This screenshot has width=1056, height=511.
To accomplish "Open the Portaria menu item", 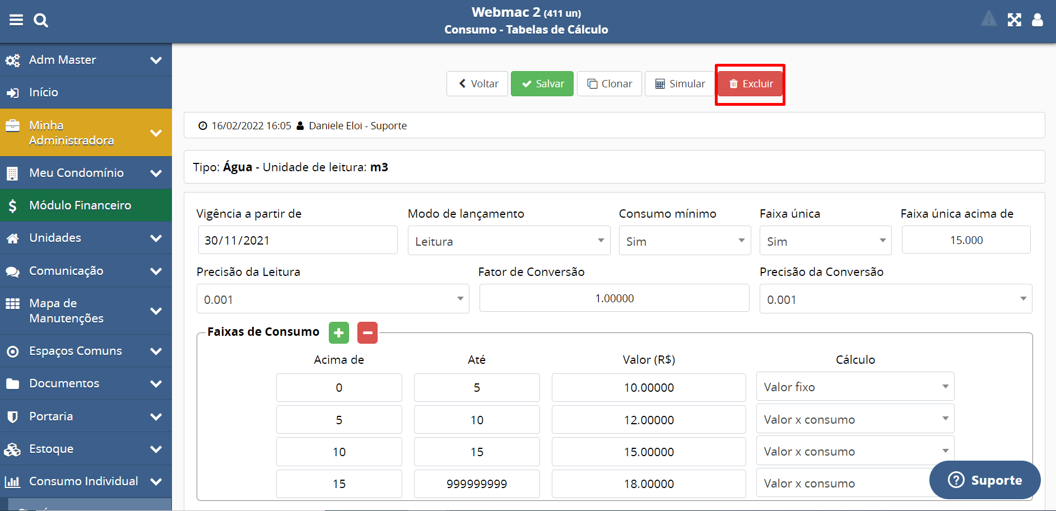I will coord(86,416).
